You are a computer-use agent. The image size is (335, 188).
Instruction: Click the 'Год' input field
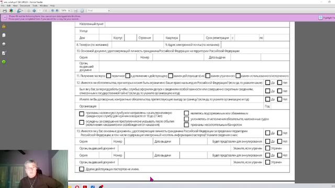[x=280, y=106]
